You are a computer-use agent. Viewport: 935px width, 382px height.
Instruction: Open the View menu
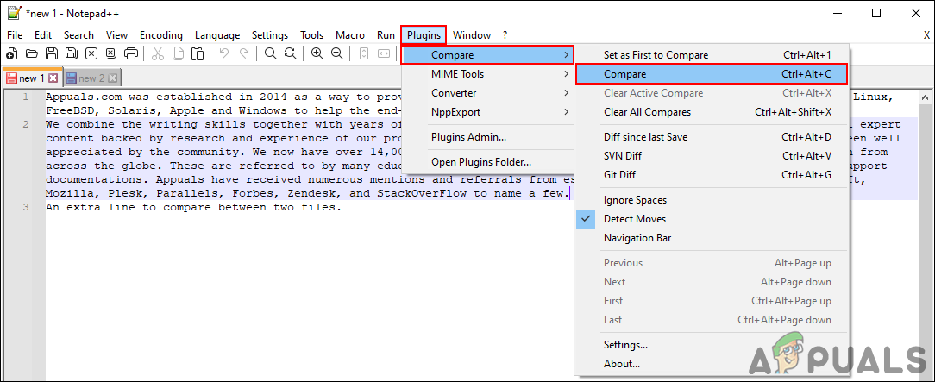117,35
